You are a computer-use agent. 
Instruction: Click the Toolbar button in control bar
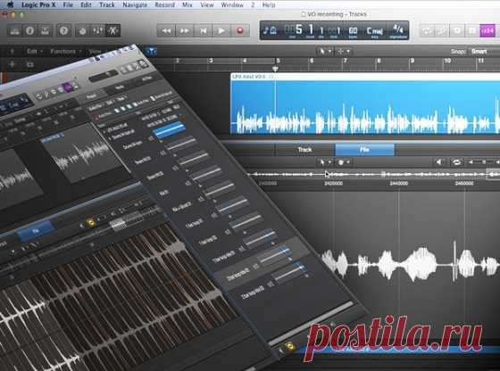click(x=46, y=31)
